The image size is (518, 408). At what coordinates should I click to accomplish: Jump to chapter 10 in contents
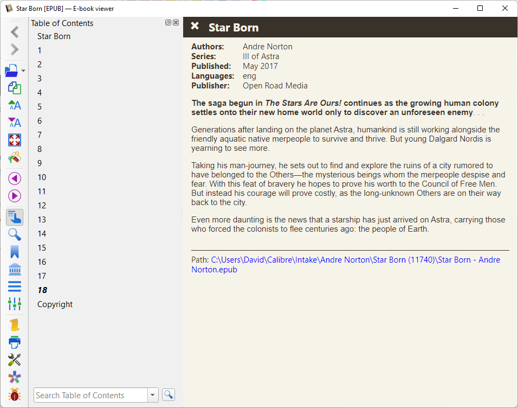coord(42,177)
